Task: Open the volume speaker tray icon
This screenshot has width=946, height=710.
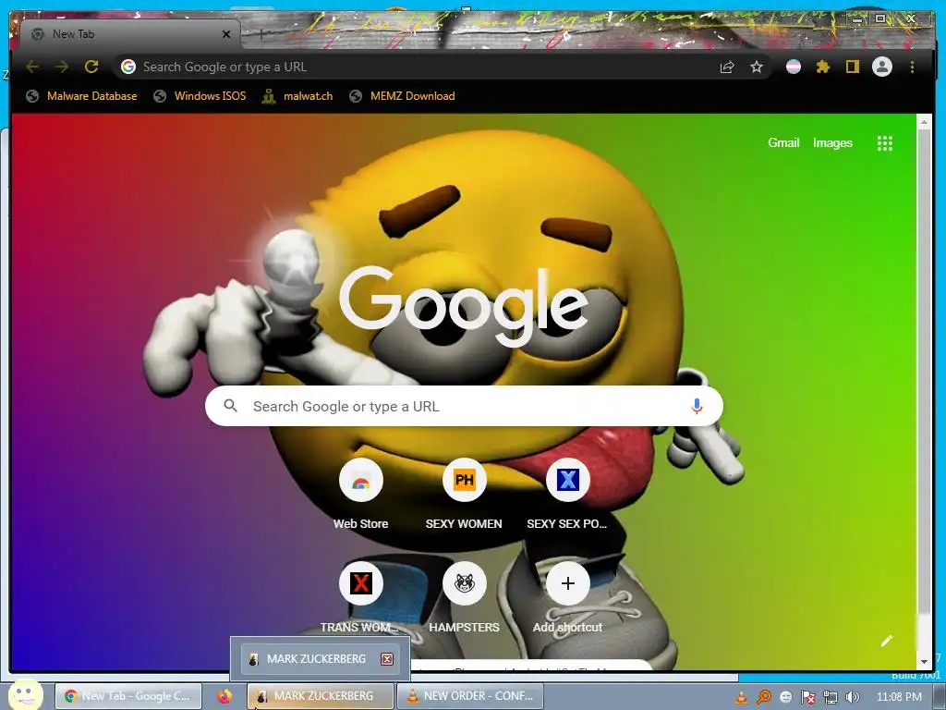Action: pyautogui.click(x=852, y=697)
